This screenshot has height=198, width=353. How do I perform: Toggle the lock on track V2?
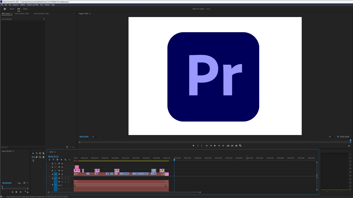coord(52,170)
